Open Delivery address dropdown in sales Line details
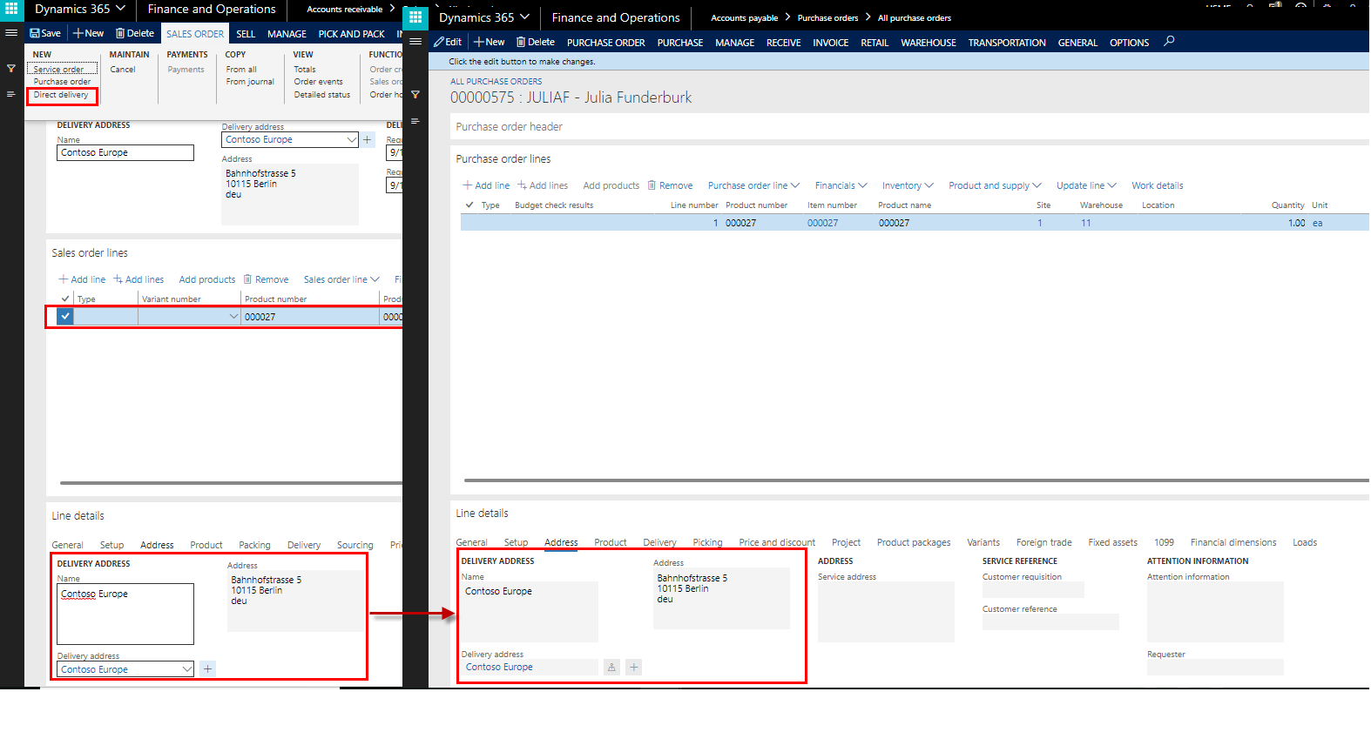This screenshot has height=732, width=1371. 187,669
